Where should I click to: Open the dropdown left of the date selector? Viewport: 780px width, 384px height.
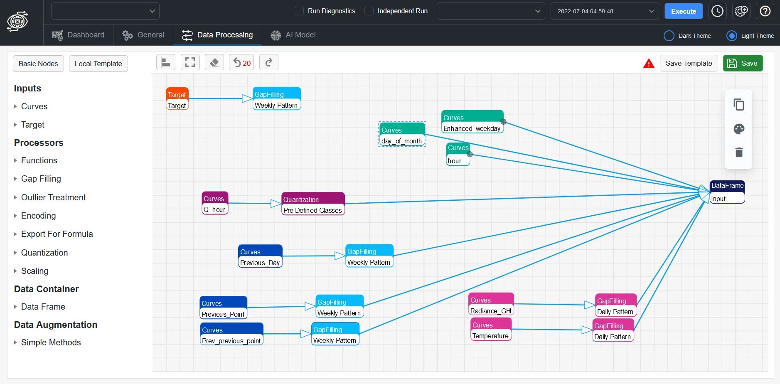491,11
